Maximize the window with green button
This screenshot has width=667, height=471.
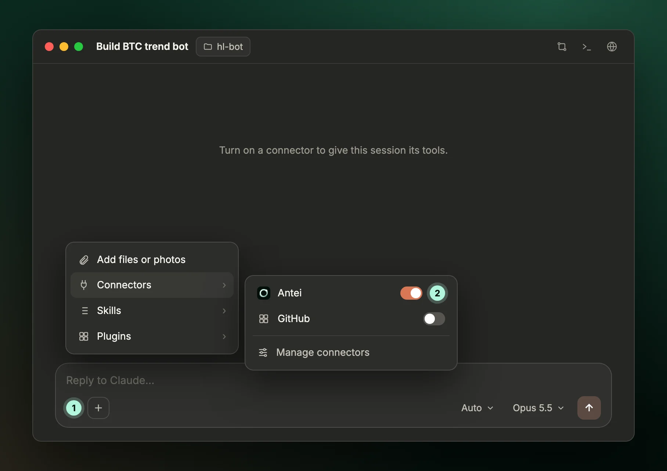79,47
